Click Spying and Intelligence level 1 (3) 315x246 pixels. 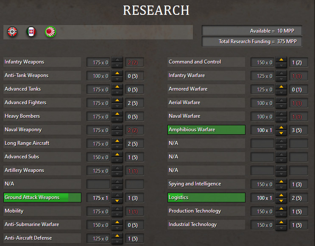298,185
